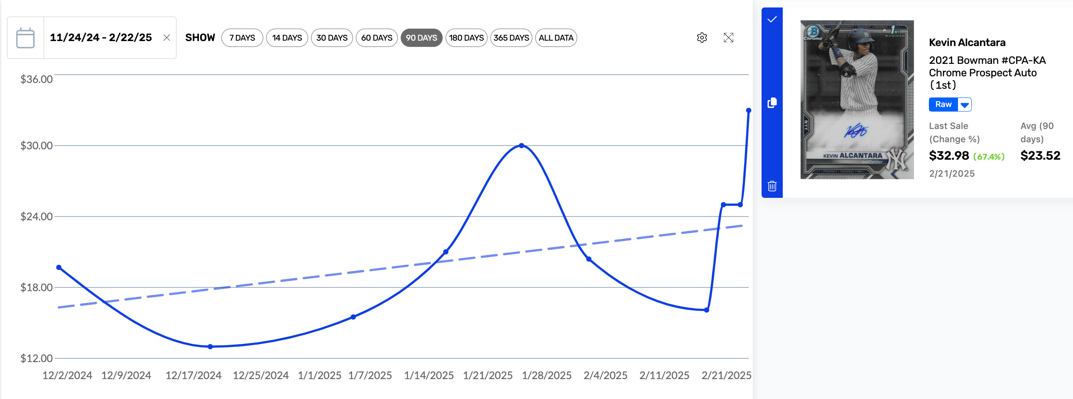Click the data point near 1/7/2025
Image resolution: width=1073 pixels, height=399 pixels.
(x=353, y=317)
